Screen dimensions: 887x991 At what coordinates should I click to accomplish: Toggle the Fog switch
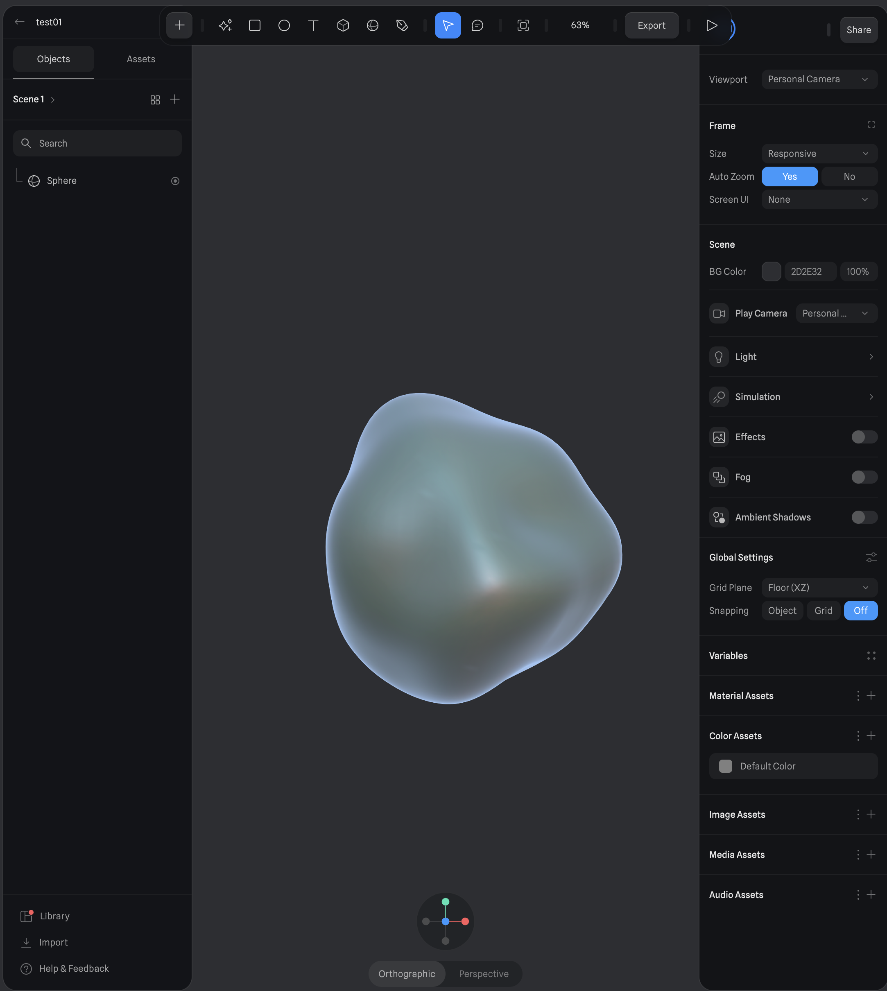tap(864, 477)
